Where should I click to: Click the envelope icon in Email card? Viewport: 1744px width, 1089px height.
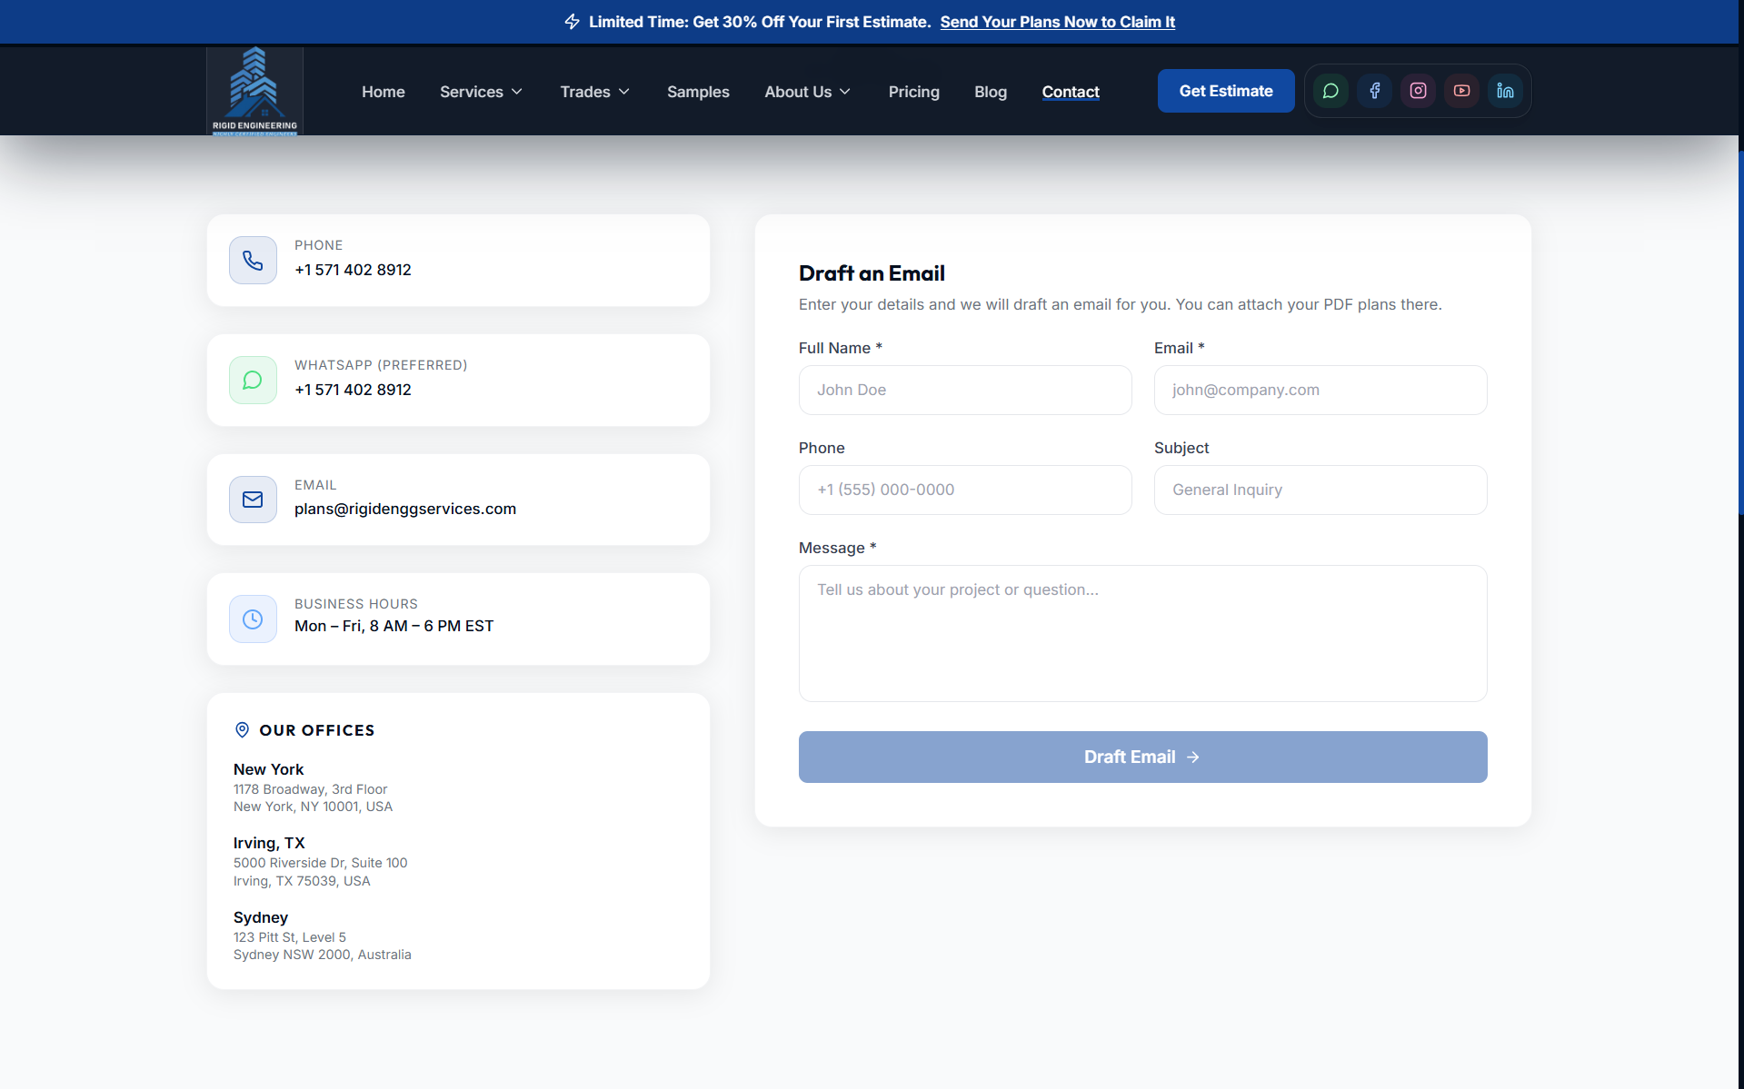[253, 500]
